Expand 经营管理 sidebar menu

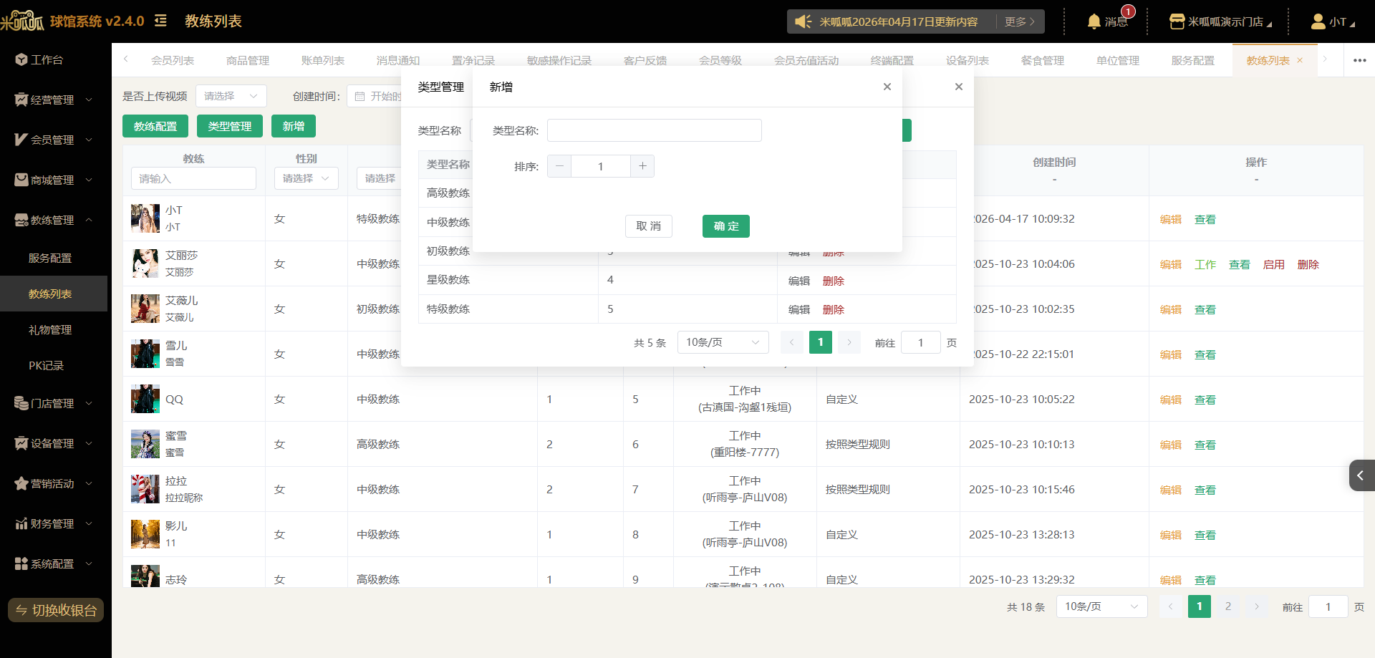point(54,100)
